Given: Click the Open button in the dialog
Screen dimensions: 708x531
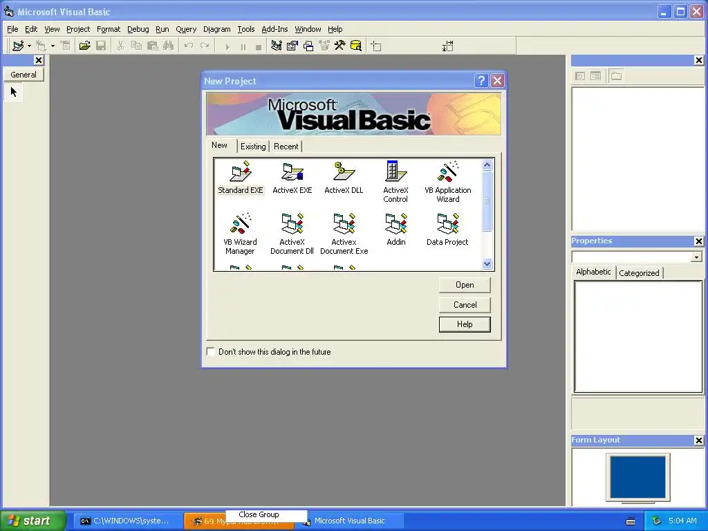Looking at the screenshot, I should coord(465,285).
